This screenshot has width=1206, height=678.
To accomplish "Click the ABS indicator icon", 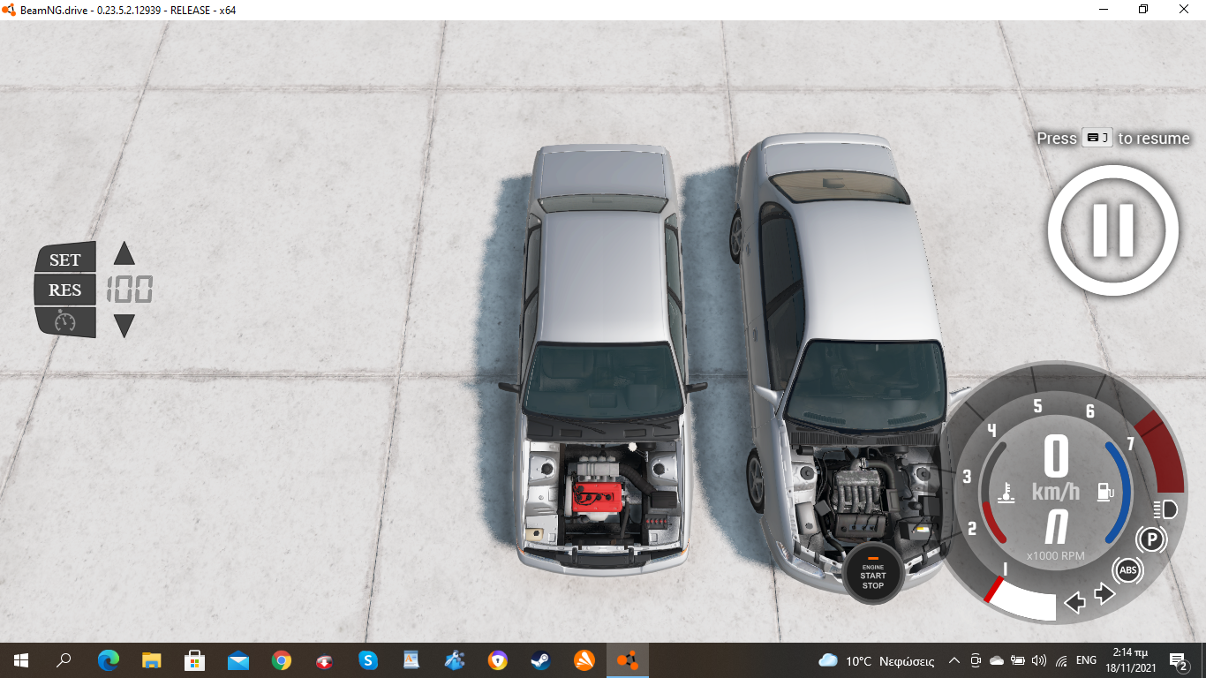I will [x=1127, y=570].
